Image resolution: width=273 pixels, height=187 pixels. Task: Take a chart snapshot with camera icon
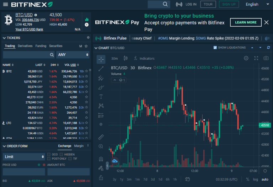pos(266,58)
